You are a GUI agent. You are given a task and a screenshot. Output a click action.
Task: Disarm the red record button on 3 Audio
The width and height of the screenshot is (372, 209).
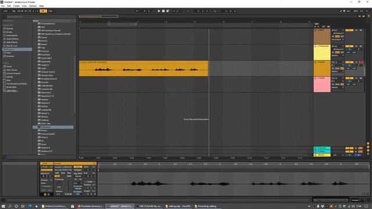pos(361,62)
